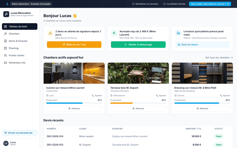Image resolution: width=237 pixels, height=148 pixels.
Task: Click the DEV-2026-013 quote number
Action: point(55,145)
